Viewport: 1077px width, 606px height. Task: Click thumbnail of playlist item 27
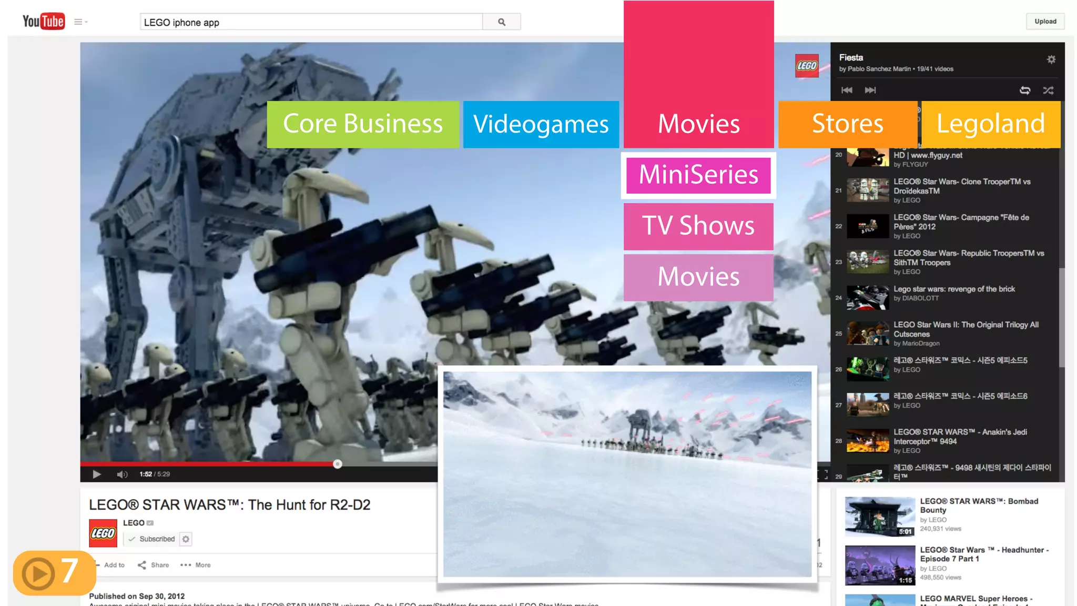pos(868,405)
